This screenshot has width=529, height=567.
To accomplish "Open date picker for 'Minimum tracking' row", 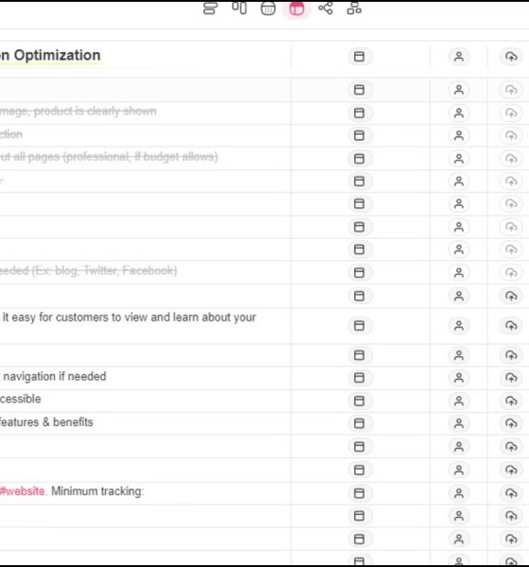I will [359, 493].
